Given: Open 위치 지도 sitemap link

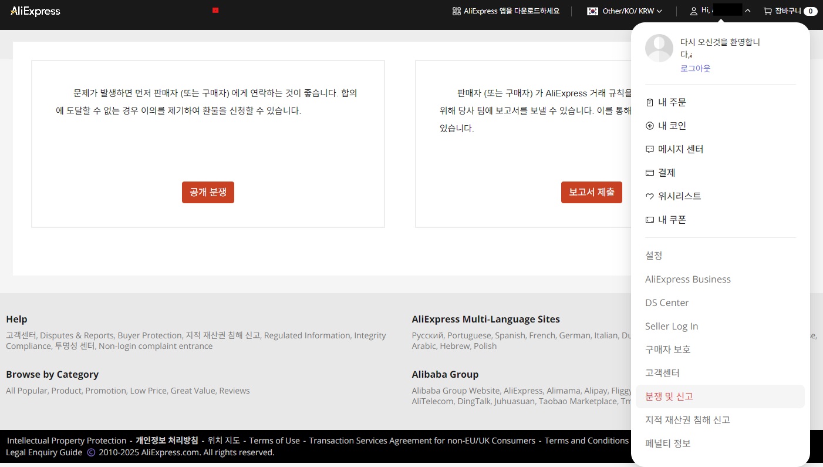Looking at the screenshot, I should tap(224, 441).
